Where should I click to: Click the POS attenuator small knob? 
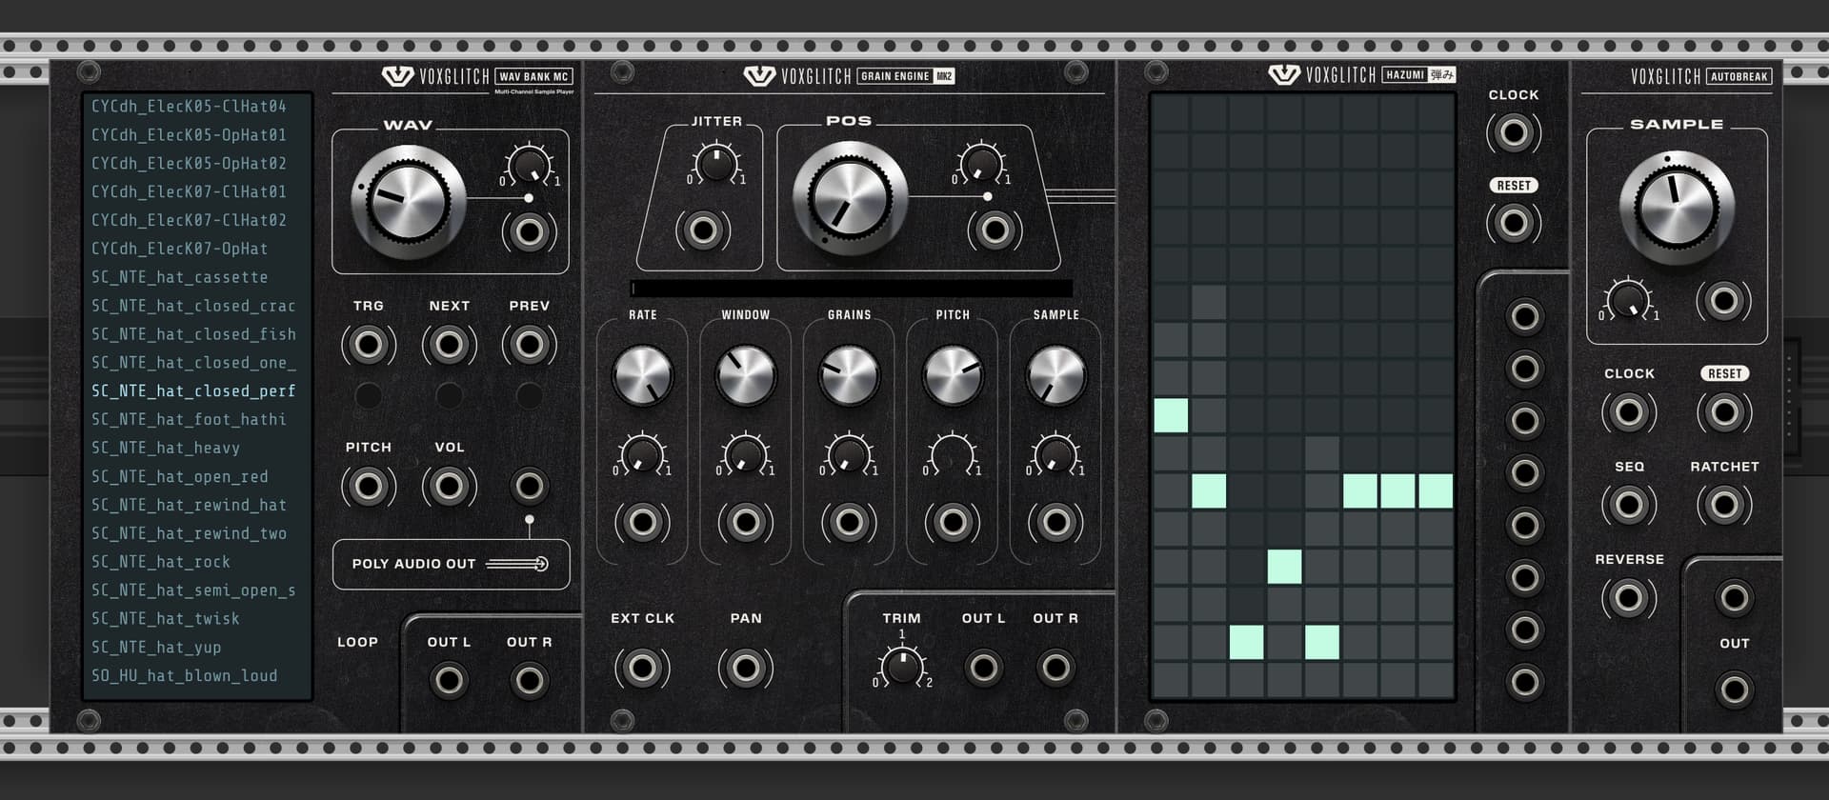980,164
